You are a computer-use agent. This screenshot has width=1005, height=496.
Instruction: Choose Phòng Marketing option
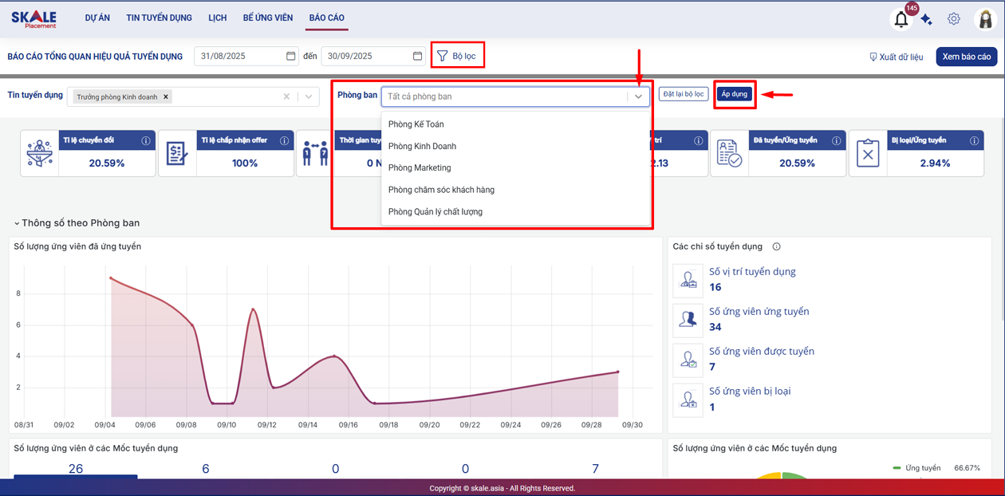(x=420, y=168)
